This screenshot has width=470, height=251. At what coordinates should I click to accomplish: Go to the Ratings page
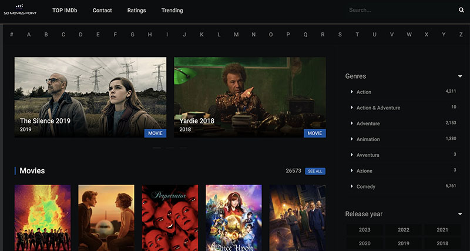click(136, 10)
